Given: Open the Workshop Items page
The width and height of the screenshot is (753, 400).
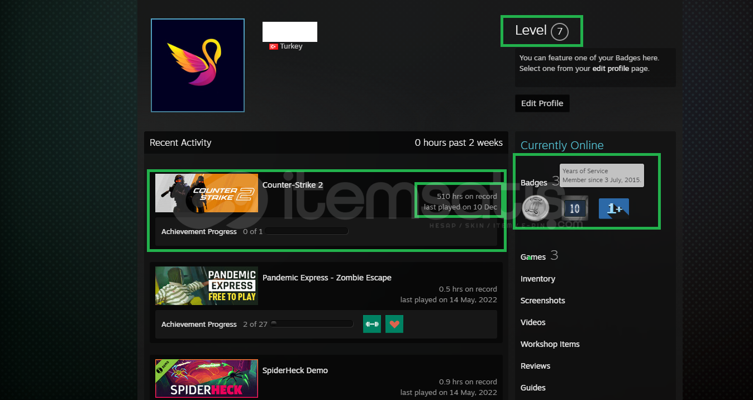Looking at the screenshot, I should (x=550, y=344).
